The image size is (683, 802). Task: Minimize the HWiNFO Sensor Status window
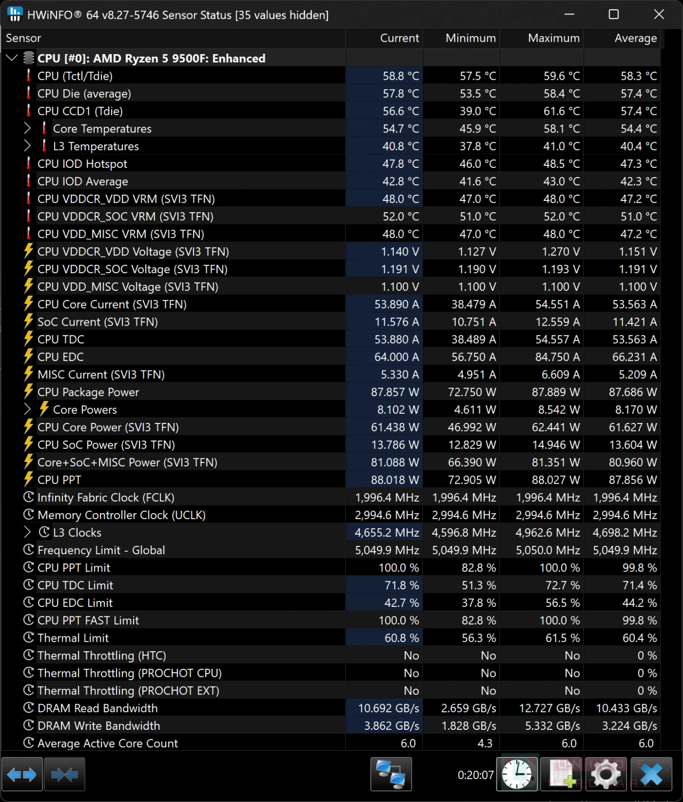(x=569, y=14)
